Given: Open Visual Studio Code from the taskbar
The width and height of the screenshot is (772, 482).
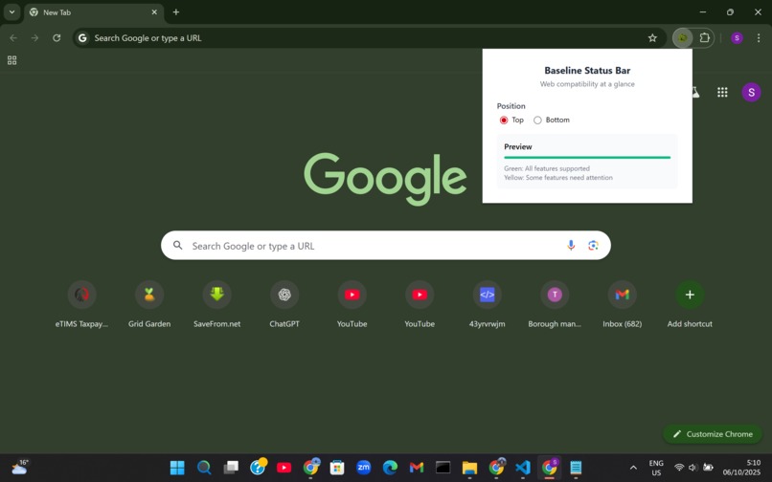Looking at the screenshot, I should 523,468.
